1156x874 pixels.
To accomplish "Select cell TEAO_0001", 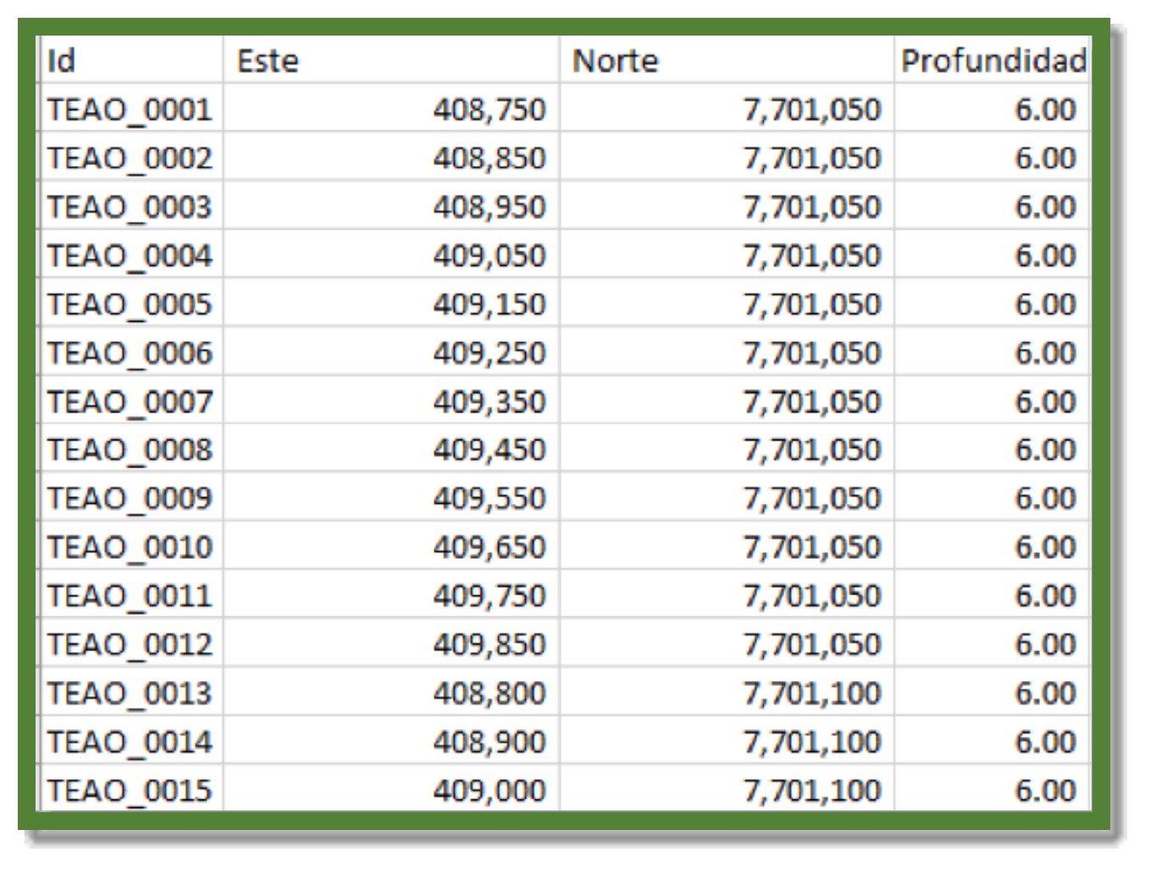I will [x=130, y=110].
